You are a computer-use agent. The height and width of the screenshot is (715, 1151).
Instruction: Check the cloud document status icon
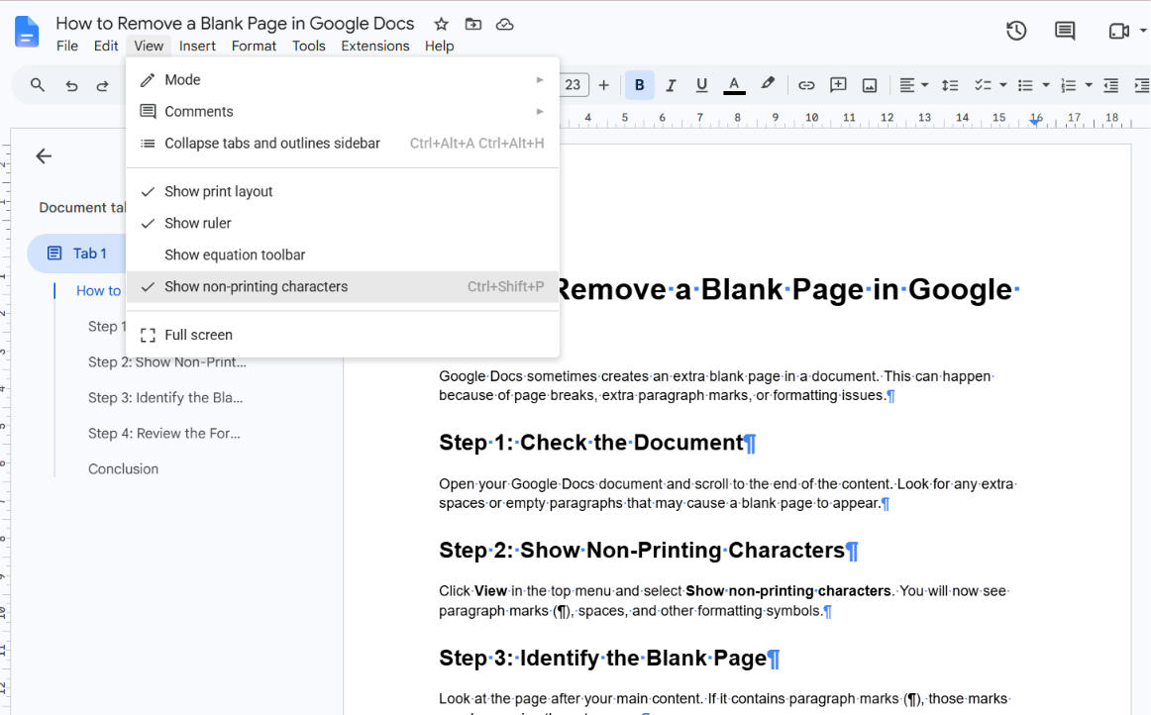click(505, 24)
